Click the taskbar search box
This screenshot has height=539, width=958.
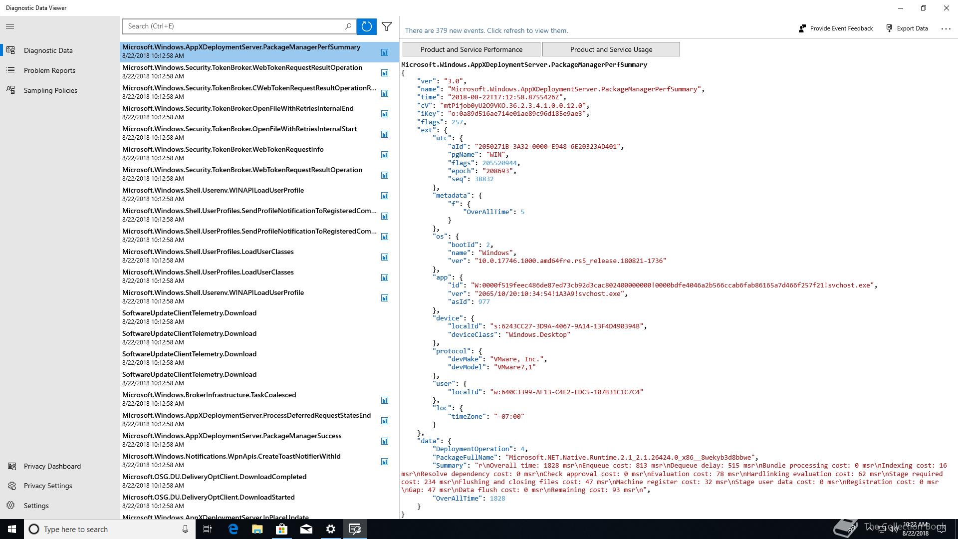click(x=110, y=529)
